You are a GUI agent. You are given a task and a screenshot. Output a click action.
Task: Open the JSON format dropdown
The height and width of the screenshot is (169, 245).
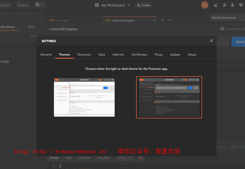point(125,158)
